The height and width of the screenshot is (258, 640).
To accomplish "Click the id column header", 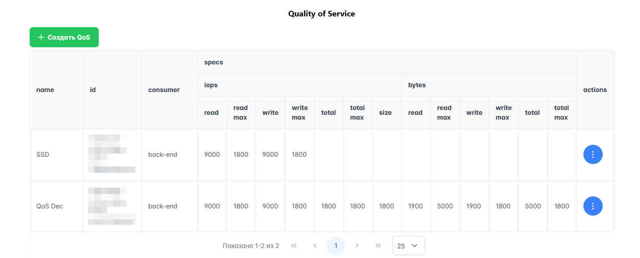I will [93, 90].
